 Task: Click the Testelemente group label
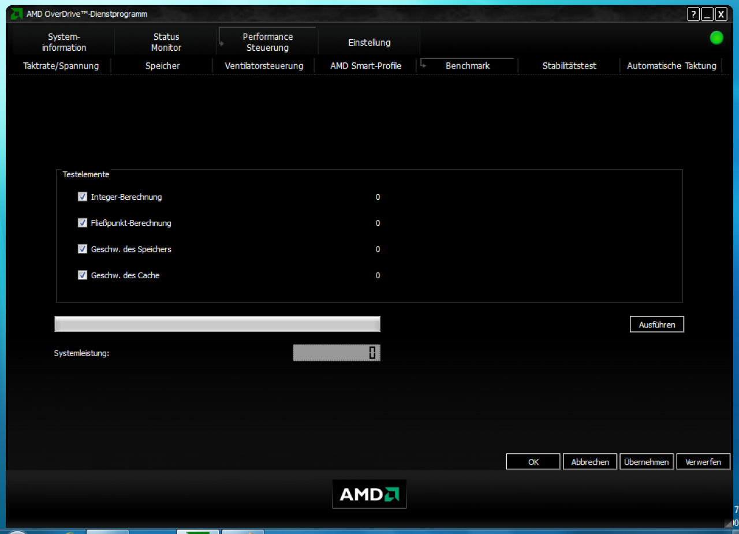point(86,174)
